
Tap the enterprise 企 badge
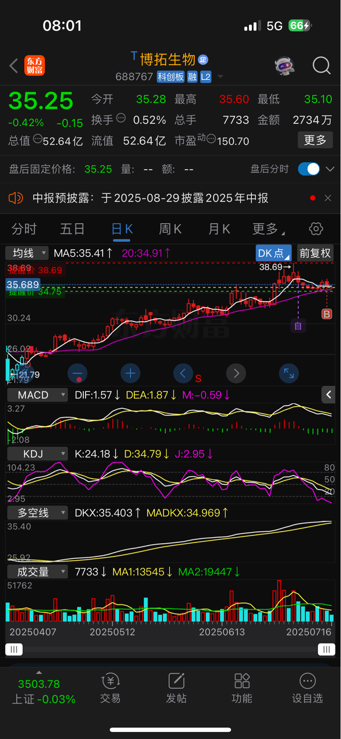tap(204, 59)
